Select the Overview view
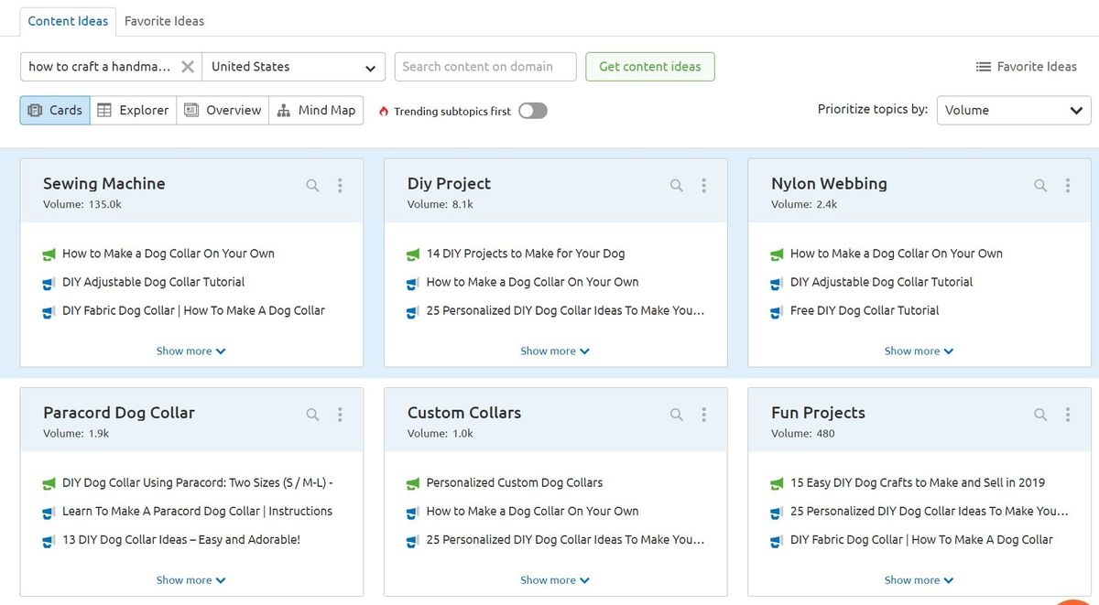This screenshot has width=1099, height=605. (x=223, y=110)
